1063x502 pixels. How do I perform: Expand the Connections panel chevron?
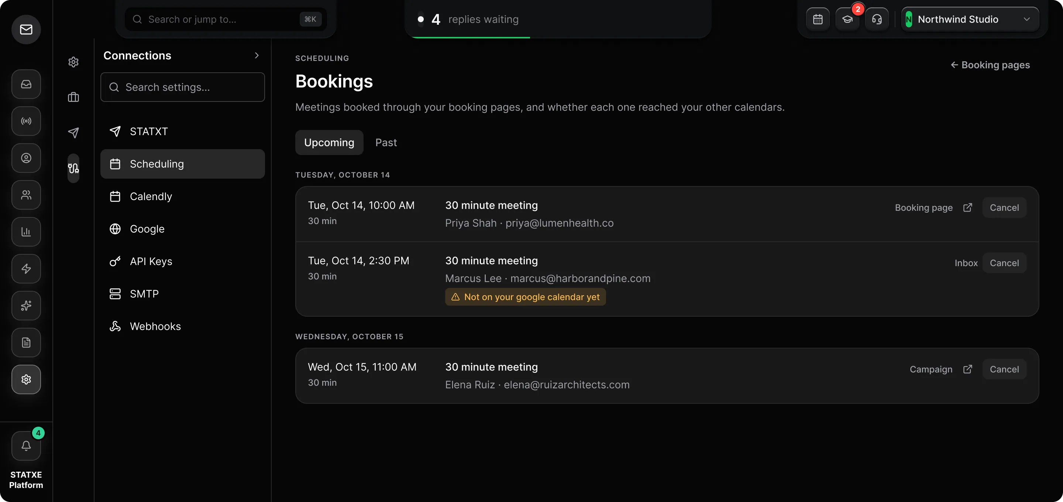click(257, 55)
